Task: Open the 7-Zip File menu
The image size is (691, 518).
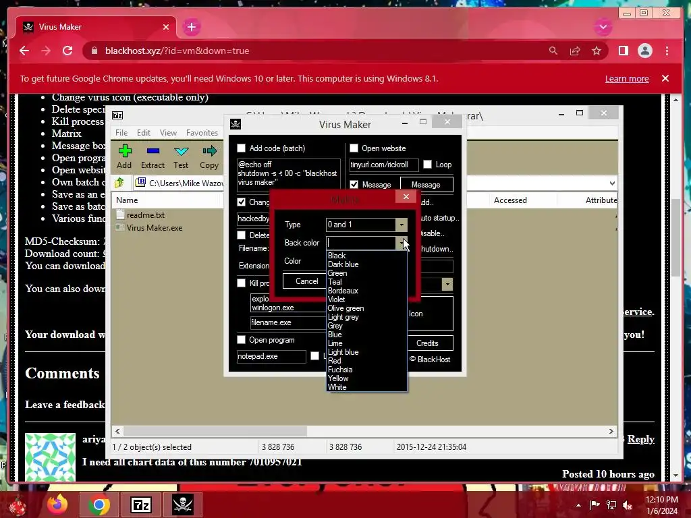Action: coord(121,133)
